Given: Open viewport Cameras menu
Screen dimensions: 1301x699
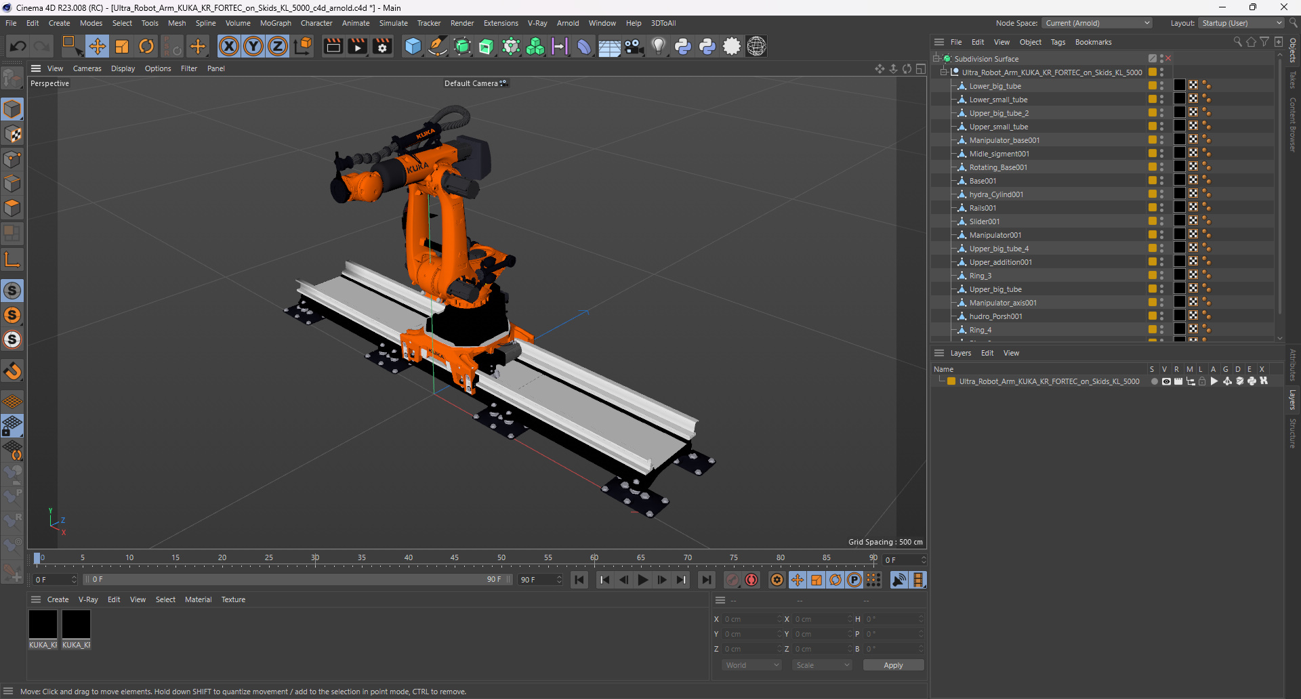Looking at the screenshot, I should 87,68.
